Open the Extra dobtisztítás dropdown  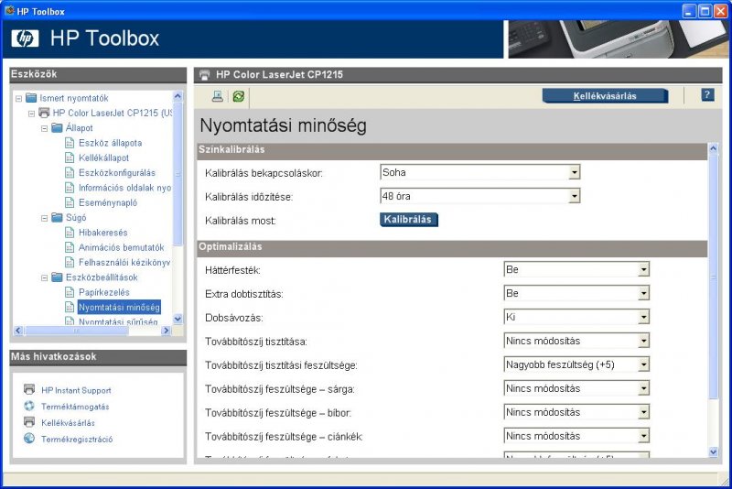[643, 293]
